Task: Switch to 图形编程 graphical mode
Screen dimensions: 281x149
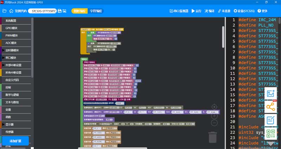Action: (x=80, y=11)
